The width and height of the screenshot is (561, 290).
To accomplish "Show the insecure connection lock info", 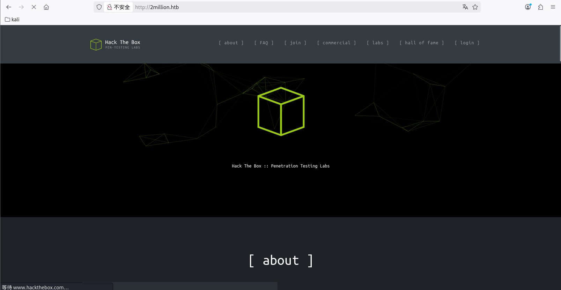I will [118, 7].
